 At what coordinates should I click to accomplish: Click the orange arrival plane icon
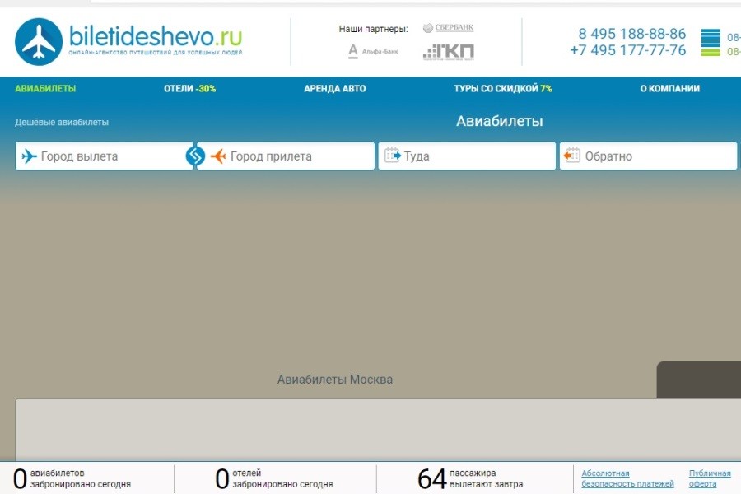pyautogui.click(x=218, y=156)
